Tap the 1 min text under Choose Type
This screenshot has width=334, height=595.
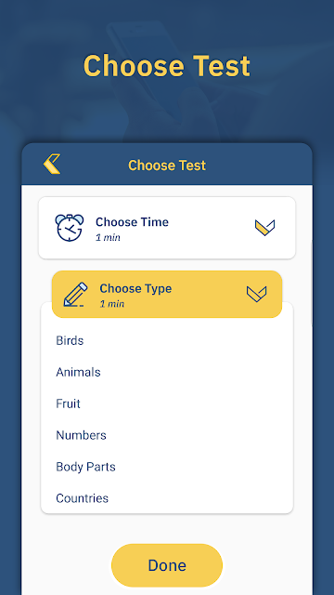(112, 304)
